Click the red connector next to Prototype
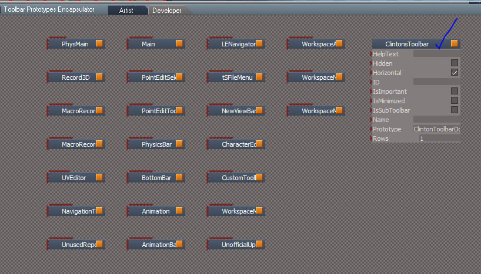 tap(371, 129)
